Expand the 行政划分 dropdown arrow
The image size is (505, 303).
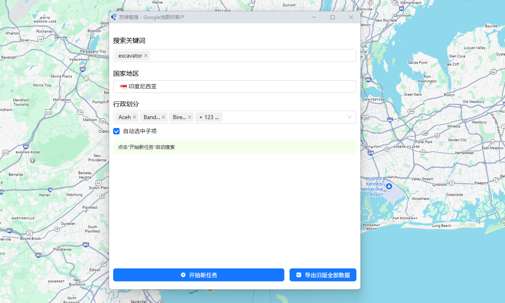pyautogui.click(x=349, y=117)
